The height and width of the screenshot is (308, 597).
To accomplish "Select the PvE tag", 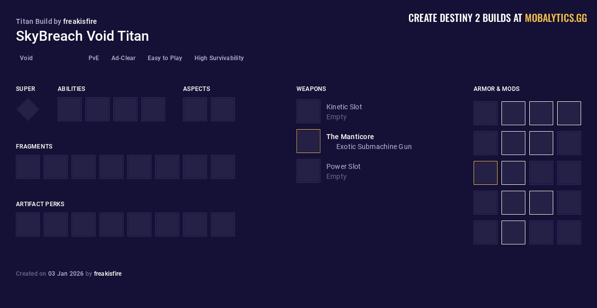I will pyautogui.click(x=94, y=58).
